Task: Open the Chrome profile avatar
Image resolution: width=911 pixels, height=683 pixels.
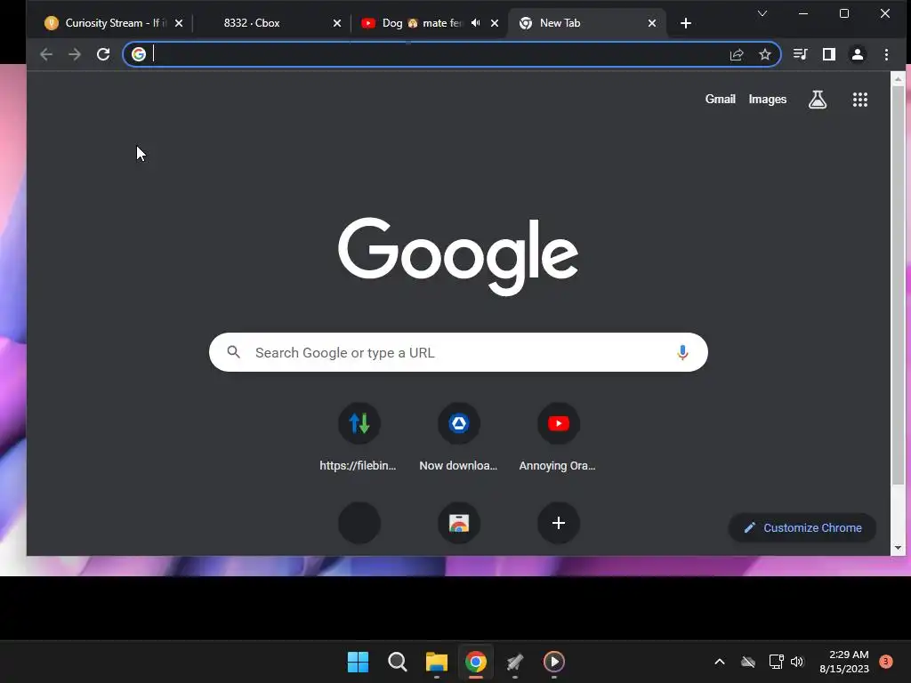Action: click(857, 54)
